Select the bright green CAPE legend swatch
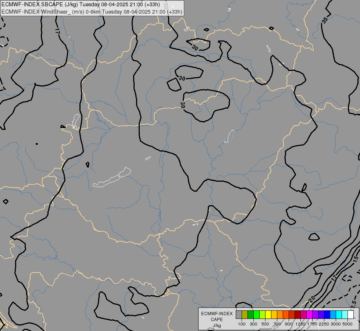360x331 pixels. pyautogui.click(x=256, y=314)
